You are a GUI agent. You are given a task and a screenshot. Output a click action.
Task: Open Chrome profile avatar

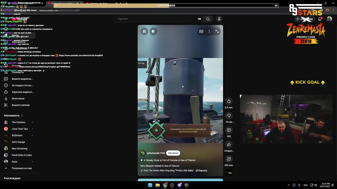click(x=328, y=10)
